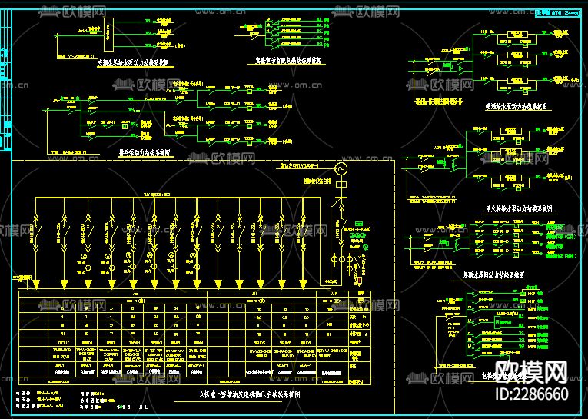Screen dimensions: 588x419
Task: Click the title '屋顶水箱间动力结线系统图'
Action: (x=493, y=275)
